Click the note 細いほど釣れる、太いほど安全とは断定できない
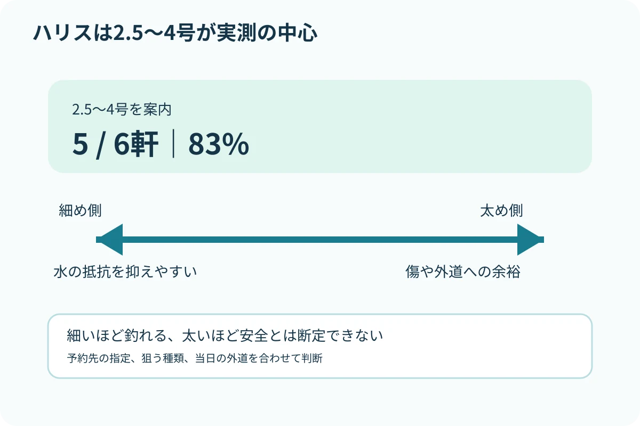This screenshot has width=640, height=426. pos(226,336)
